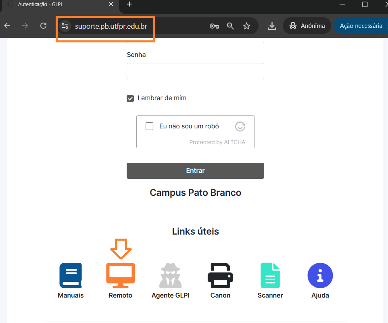This screenshot has height=323, width=388.
Task: Bookmark page with the star icon
Action: tap(246, 26)
